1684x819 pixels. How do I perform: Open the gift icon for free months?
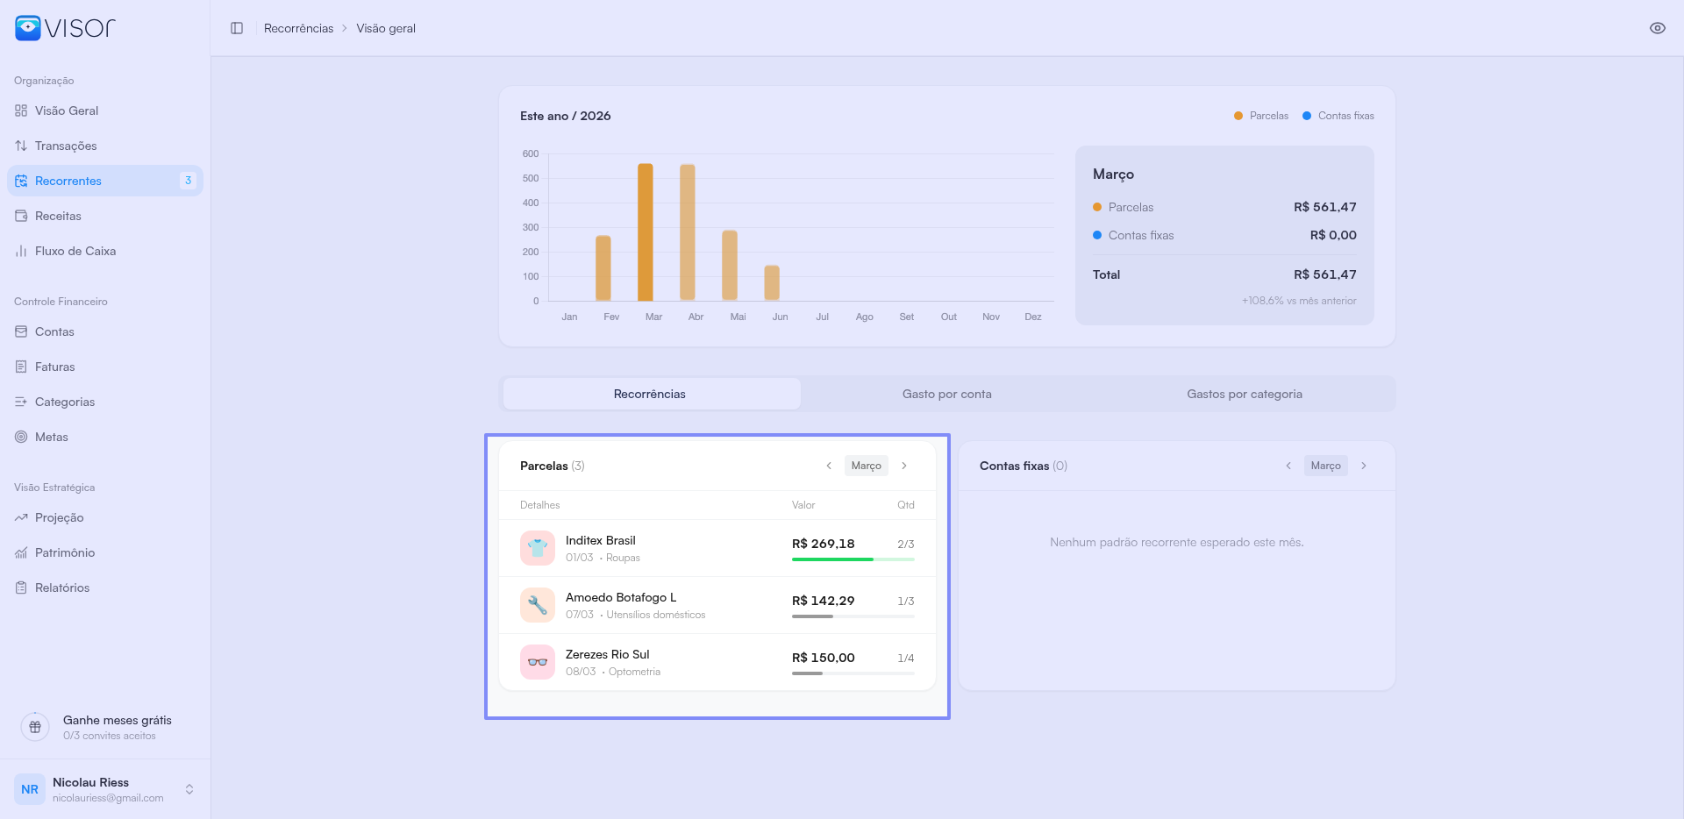coord(35,727)
